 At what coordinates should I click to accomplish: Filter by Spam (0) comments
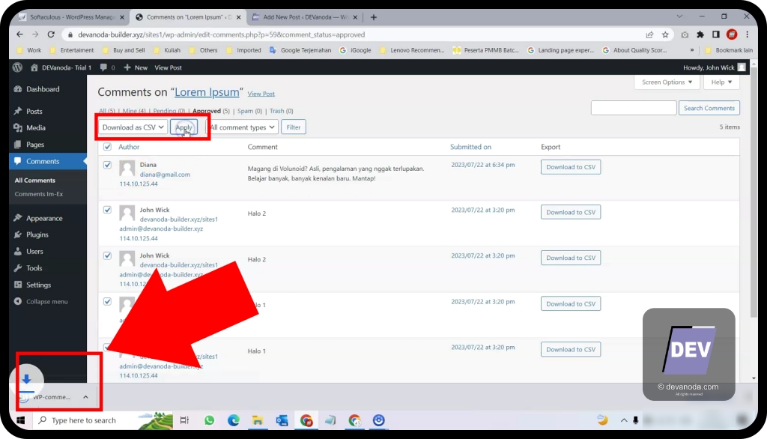click(249, 111)
